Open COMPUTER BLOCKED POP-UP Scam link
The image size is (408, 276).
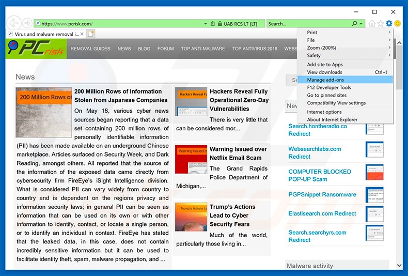(320, 175)
